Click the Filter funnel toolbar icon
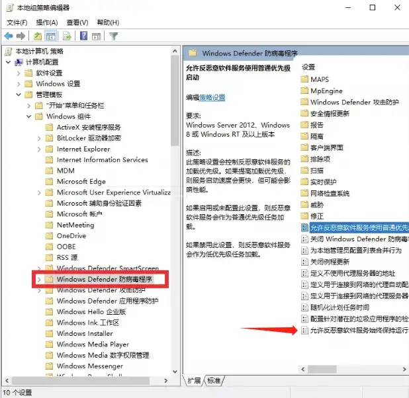Screen dimensions: 409x398 (114, 36)
